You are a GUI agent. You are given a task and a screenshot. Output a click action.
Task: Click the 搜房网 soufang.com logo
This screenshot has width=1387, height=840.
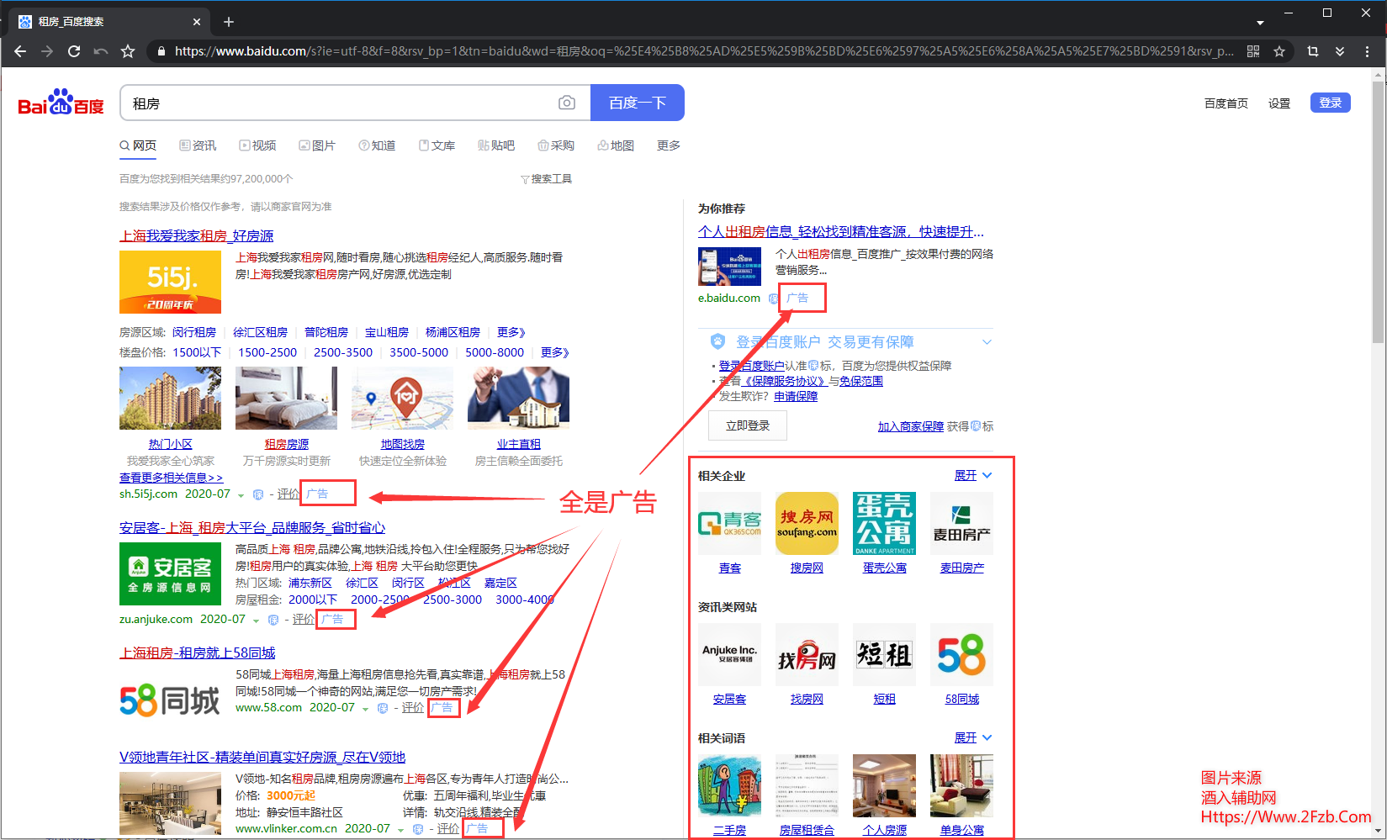(807, 524)
